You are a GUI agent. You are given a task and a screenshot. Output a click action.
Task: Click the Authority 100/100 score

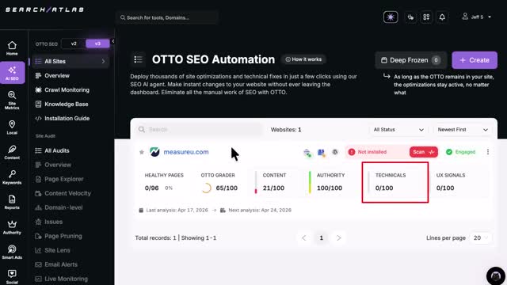pyautogui.click(x=330, y=188)
